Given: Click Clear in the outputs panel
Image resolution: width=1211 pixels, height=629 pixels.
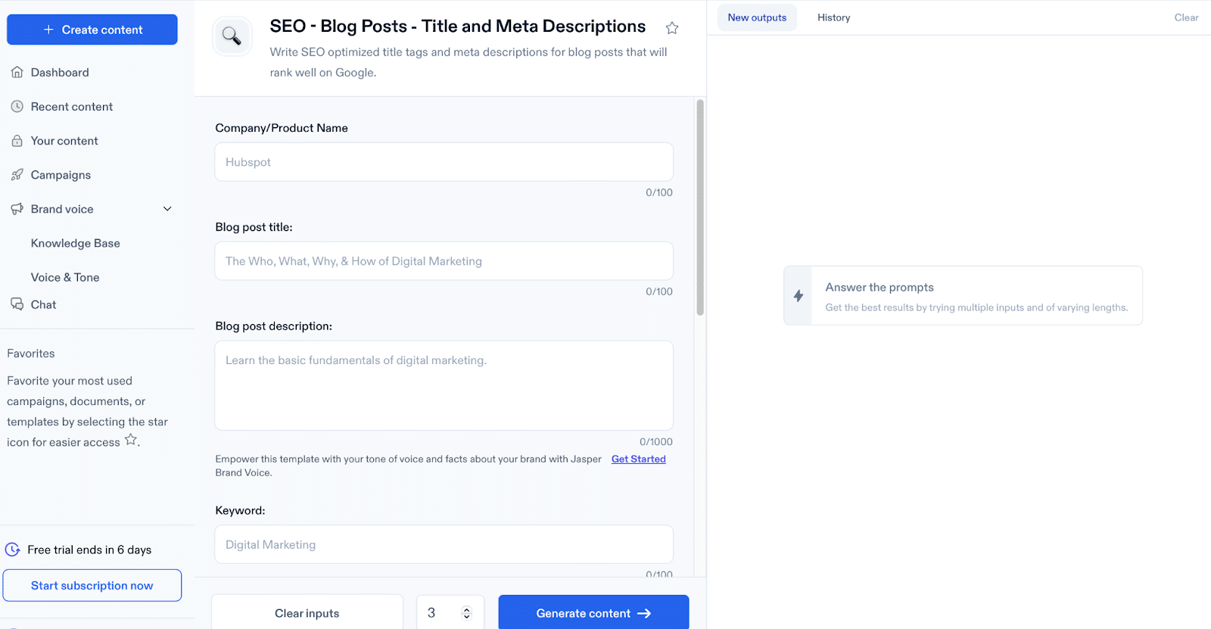Looking at the screenshot, I should click(x=1186, y=17).
